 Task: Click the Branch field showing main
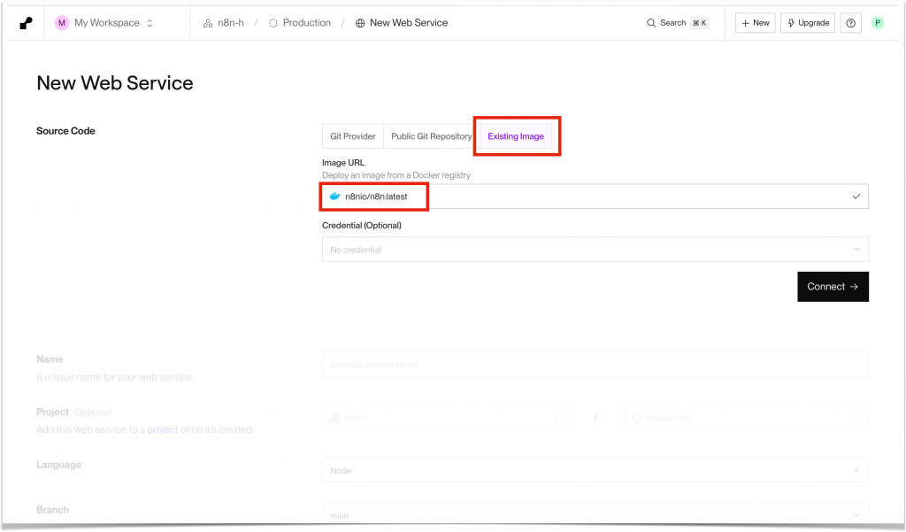[x=595, y=513]
